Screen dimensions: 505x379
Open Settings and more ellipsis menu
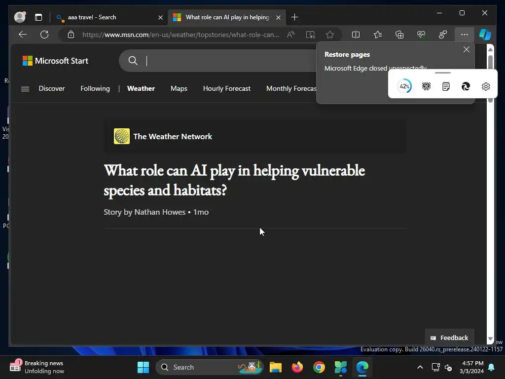(x=465, y=35)
